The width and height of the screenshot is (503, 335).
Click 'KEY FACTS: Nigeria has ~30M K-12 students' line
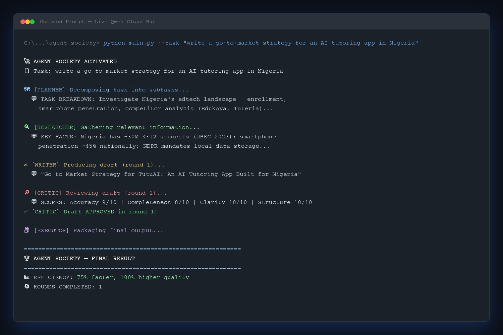(158, 137)
